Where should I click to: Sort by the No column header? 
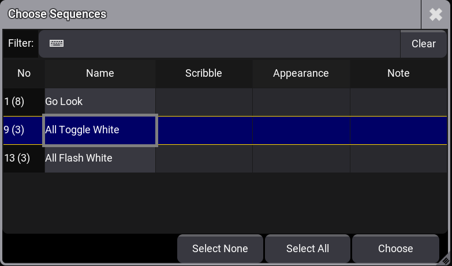pyautogui.click(x=24, y=73)
